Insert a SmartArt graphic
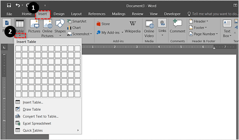The width and height of the screenshot is (239, 140). [x=77, y=21]
